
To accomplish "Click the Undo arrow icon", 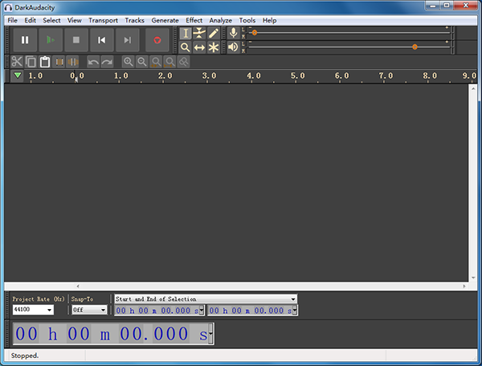I will coord(93,62).
